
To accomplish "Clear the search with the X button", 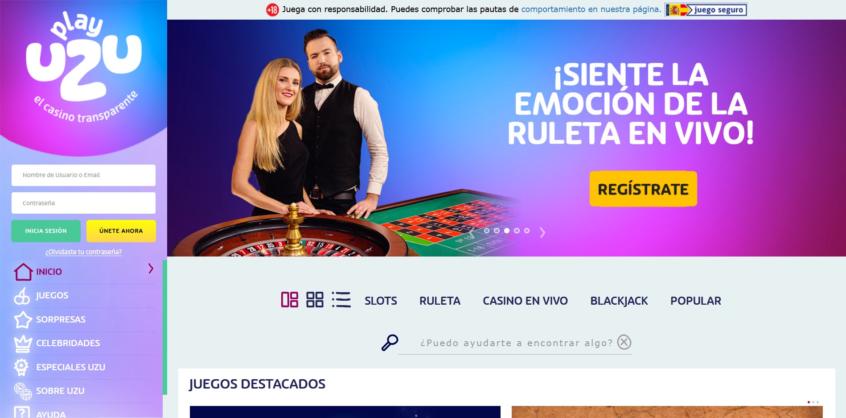I will pyautogui.click(x=624, y=342).
